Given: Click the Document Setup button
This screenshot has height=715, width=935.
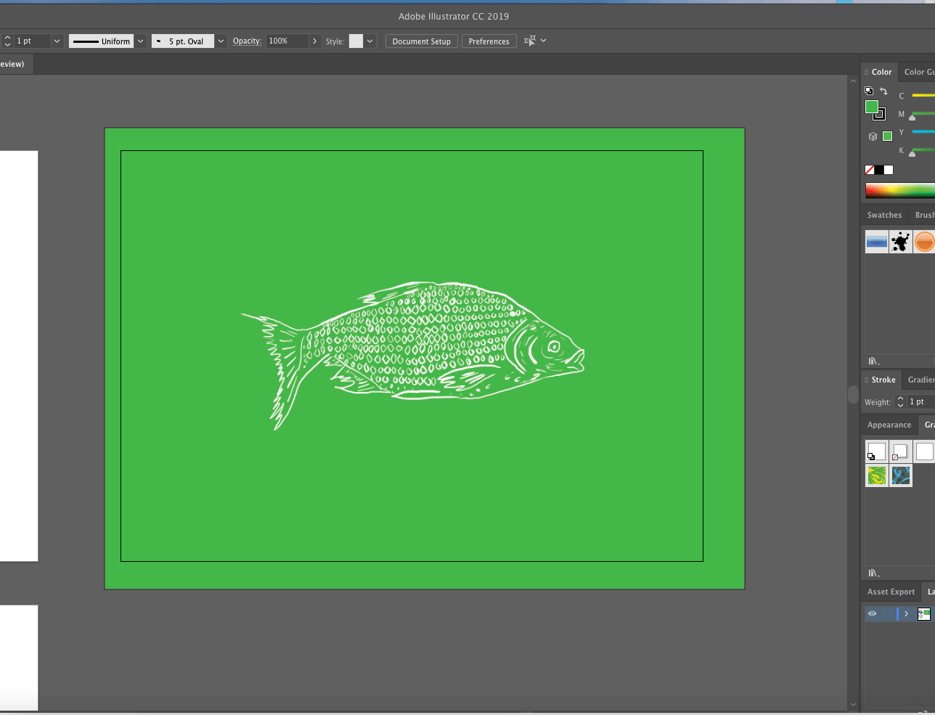Looking at the screenshot, I should click(421, 41).
